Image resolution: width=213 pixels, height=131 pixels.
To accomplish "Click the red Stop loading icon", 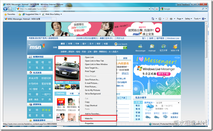I will pos(157,9).
